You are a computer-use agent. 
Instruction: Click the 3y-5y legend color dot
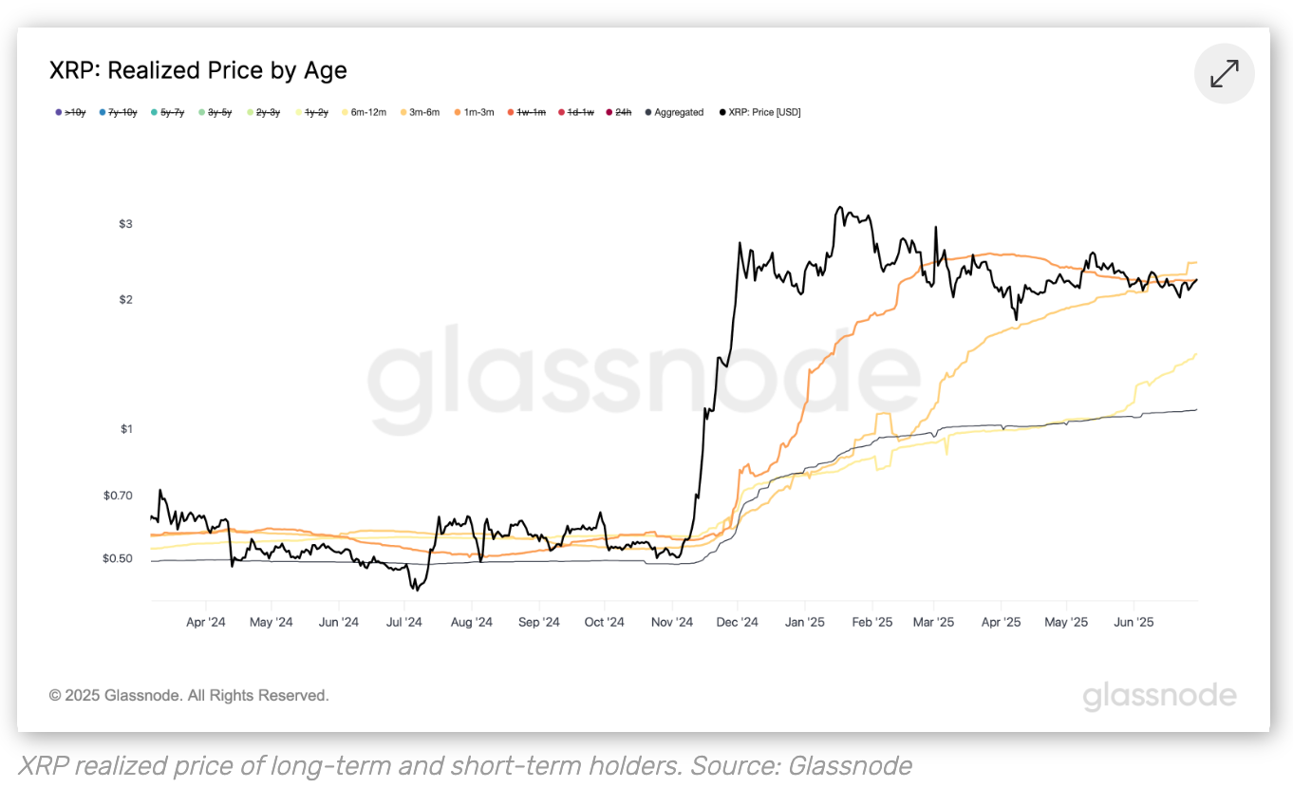pyautogui.click(x=202, y=112)
